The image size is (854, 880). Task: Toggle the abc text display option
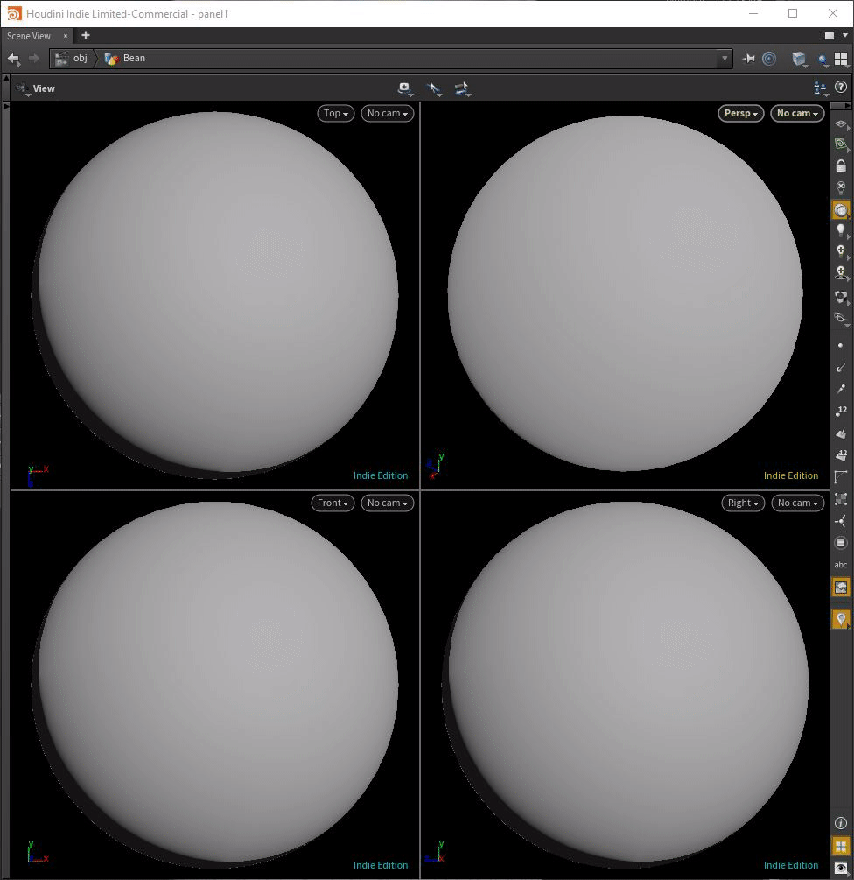coord(841,565)
